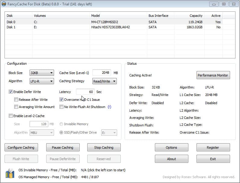Click the Stop Caching button
Image resolution: width=240 pixels, height=183 pixels.
tap(104, 147)
